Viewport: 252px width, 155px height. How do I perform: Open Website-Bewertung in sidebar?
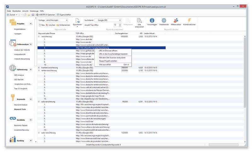pyautogui.click(x=22, y=59)
